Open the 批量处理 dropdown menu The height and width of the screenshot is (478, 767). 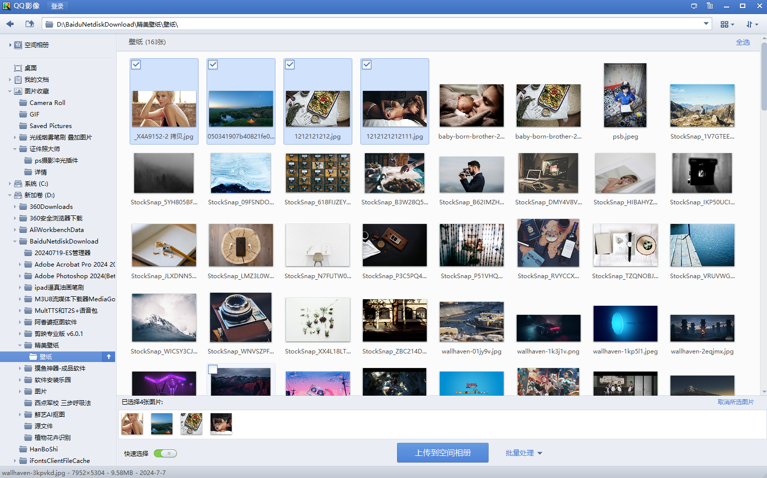pyautogui.click(x=524, y=453)
